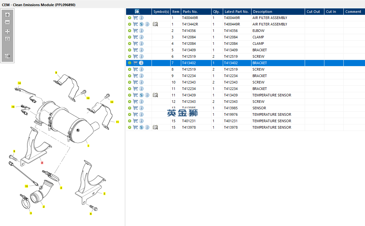Click the cart icon for T401231
Screen dimensions: 365x226
click(x=135, y=121)
